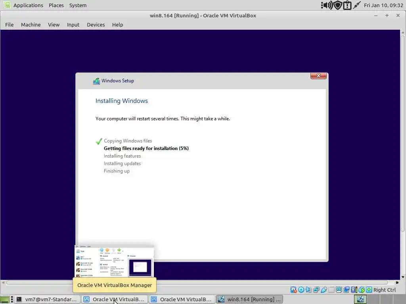Maximize the win8.164 VirtualBox window
Screen dimensions: 406x304
(x=387, y=15)
